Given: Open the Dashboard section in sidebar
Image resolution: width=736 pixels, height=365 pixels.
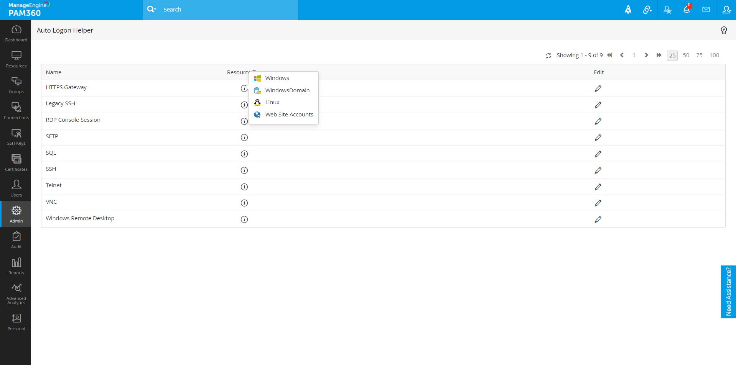Looking at the screenshot, I should point(16,33).
